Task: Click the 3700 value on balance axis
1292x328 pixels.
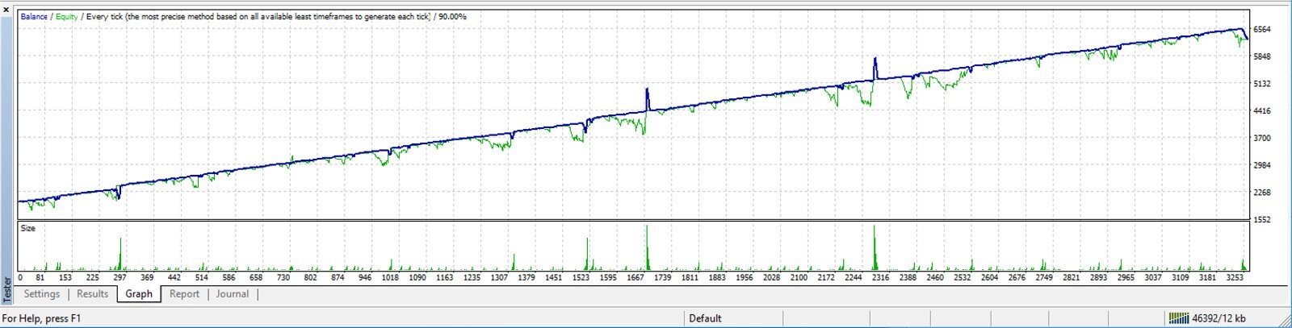Action: (x=1263, y=139)
